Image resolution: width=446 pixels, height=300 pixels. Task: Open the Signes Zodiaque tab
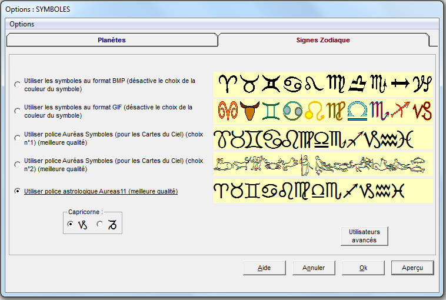pyautogui.click(x=323, y=40)
